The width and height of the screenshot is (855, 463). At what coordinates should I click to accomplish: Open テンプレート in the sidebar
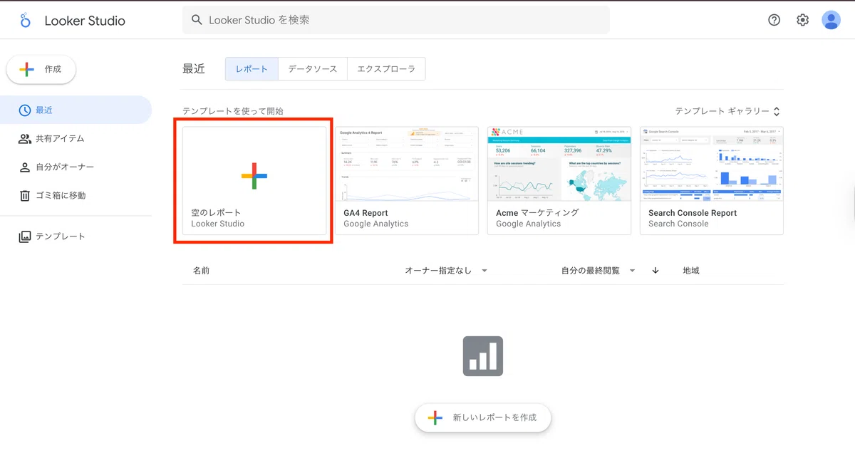76,236
